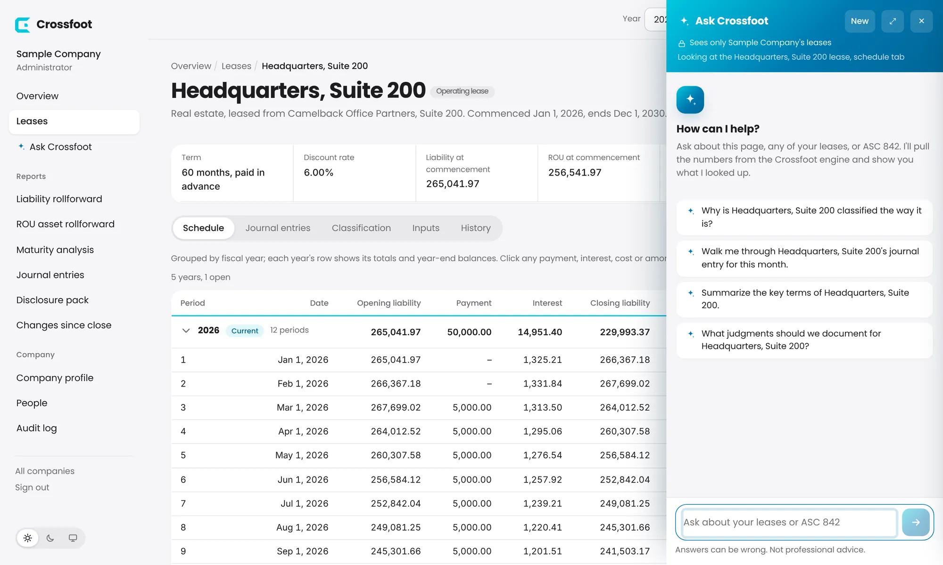Screen dimensions: 943x565
Task: Open the History tab
Action: click(x=476, y=228)
